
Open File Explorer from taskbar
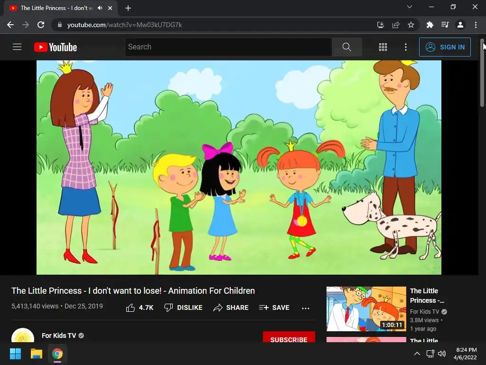tap(36, 354)
